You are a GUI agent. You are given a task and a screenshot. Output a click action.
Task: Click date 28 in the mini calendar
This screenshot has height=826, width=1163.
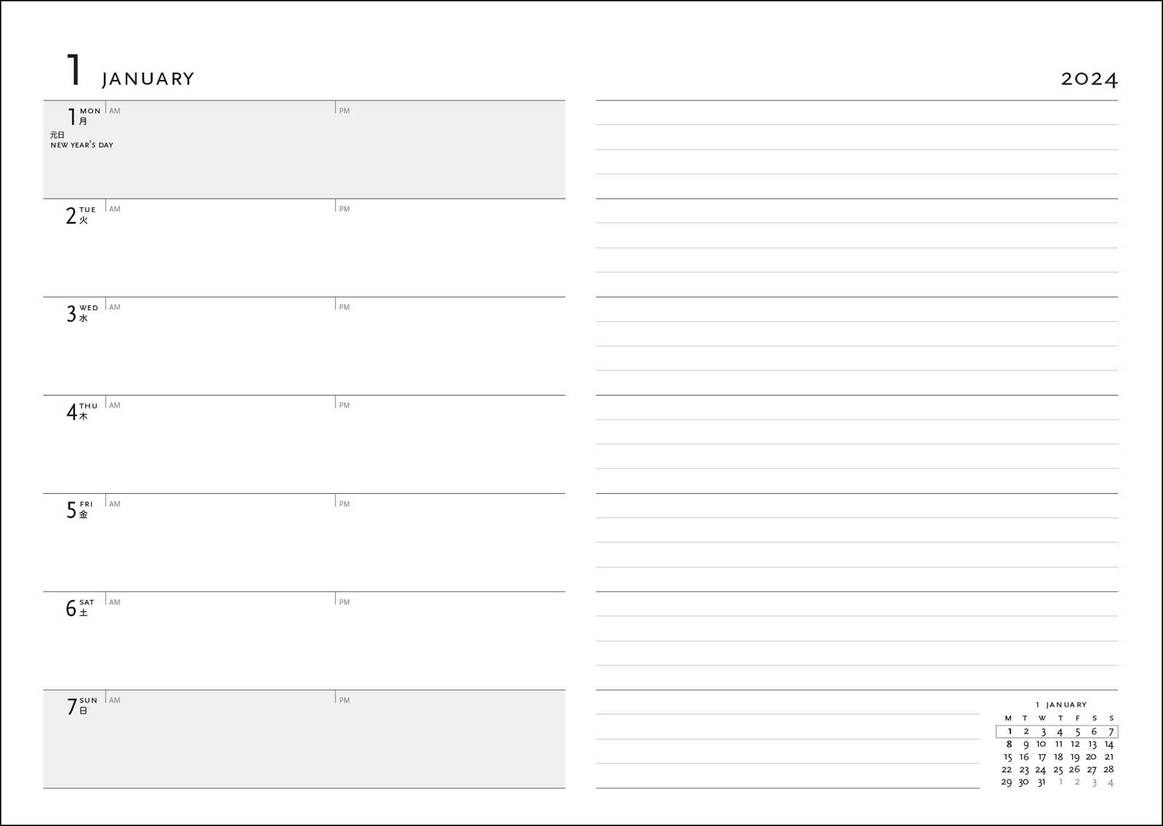(x=1108, y=769)
